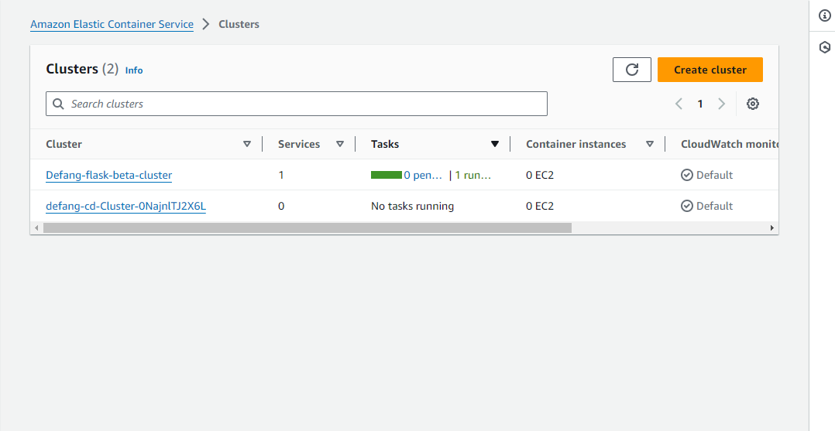Click 0 pending tasks link
This screenshot has width=835, height=431.
(423, 175)
